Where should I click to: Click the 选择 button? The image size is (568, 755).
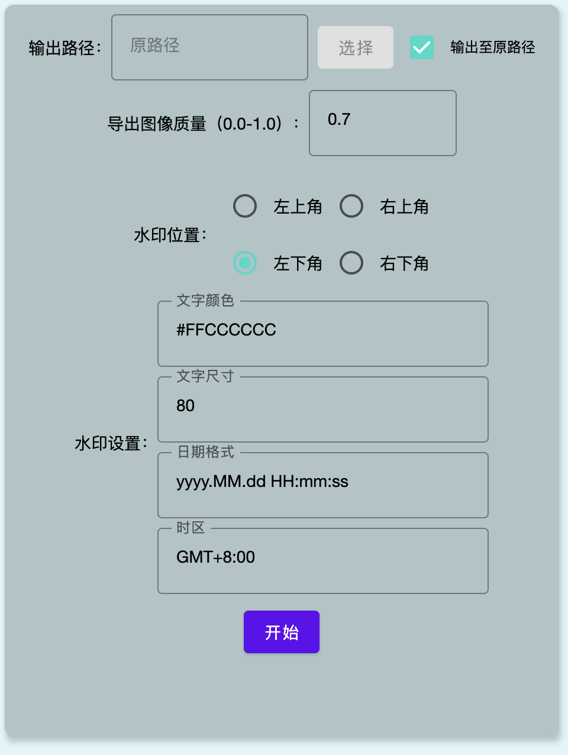[356, 47]
